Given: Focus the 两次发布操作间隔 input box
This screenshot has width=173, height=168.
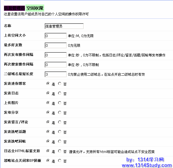Looking at the screenshot, I should [55, 55].
